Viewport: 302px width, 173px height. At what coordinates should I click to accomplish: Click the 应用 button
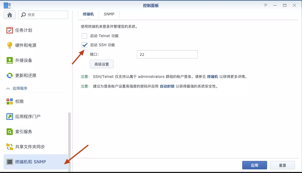click(x=255, y=165)
